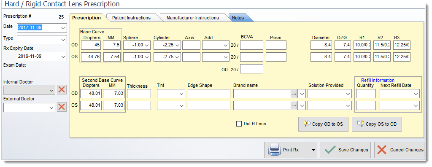
Task: Click the printer icon on Print Rx
Action: (275, 150)
